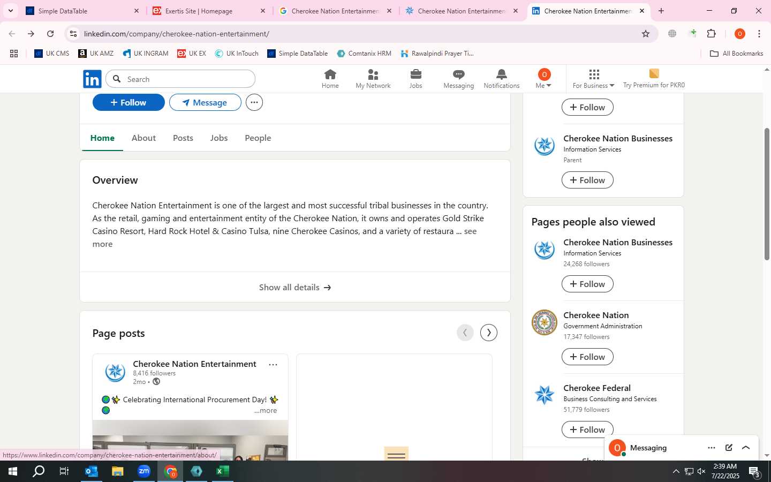Open a new browser tab
Image resolution: width=771 pixels, height=482 pixels.
click(661, 11)
